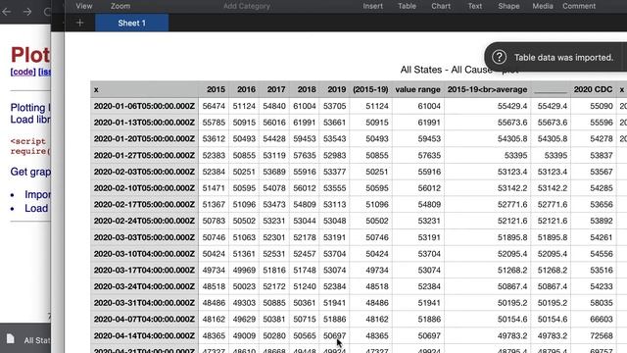Select row header 2020-02-24T05:00:00.000Z
Viewport: 627px width, 353px height.
144,221
